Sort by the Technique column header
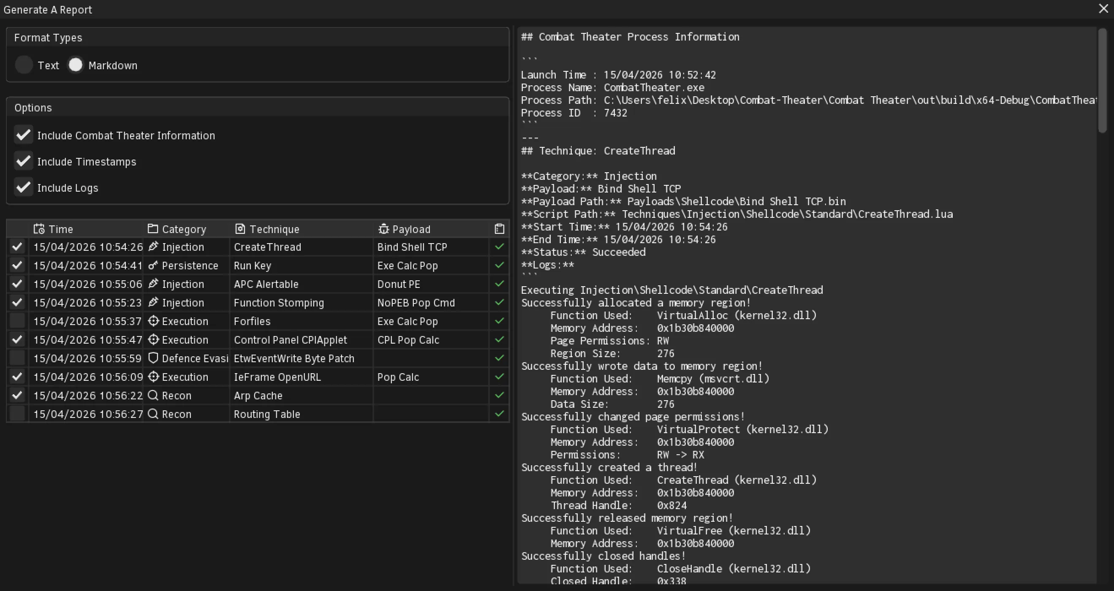Screen dimensions: 1114x591 302,229
